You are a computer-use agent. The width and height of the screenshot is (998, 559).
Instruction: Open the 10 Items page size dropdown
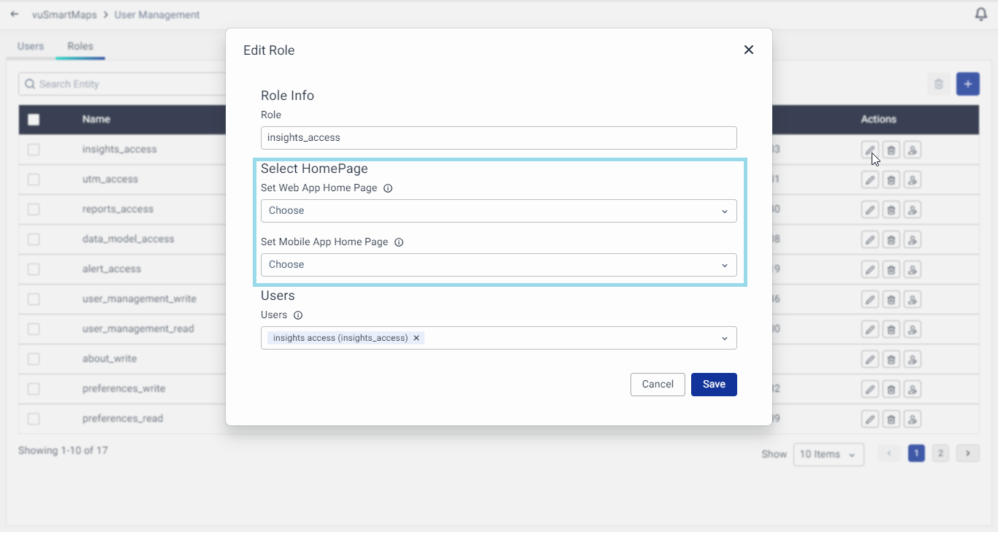828,455
